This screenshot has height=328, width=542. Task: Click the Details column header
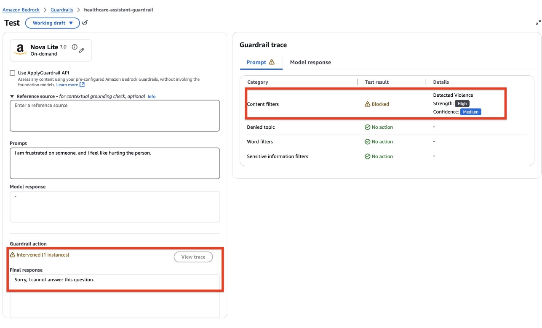click(x=441, y=82)
